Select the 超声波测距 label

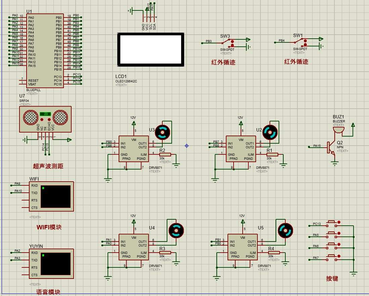[x=48, y=166]
